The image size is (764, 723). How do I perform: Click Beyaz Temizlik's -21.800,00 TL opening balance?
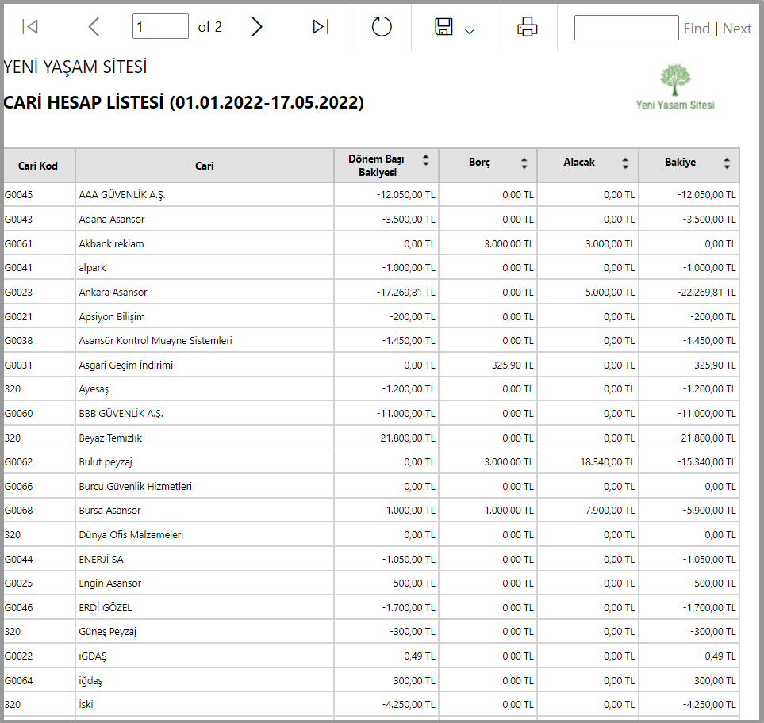coord(406,438)
